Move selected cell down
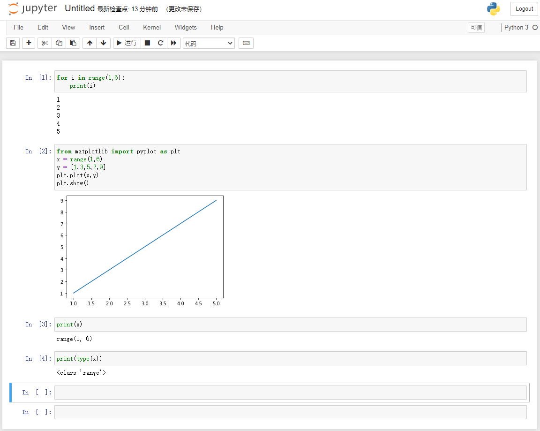The image size is (540, 431). click(104, 43)
